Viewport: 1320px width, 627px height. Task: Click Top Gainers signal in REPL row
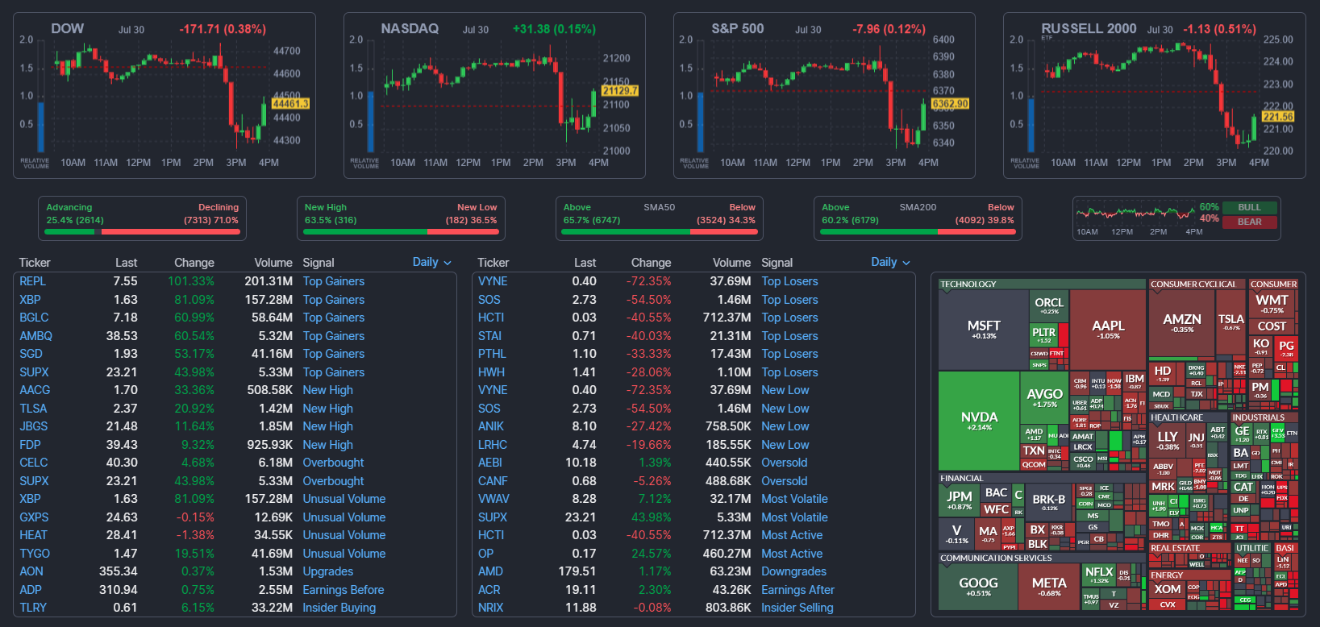pyautogui.click(x=334, y=281)
